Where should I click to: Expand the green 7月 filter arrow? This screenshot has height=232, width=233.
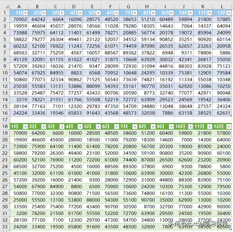click(x=135, y=127)
